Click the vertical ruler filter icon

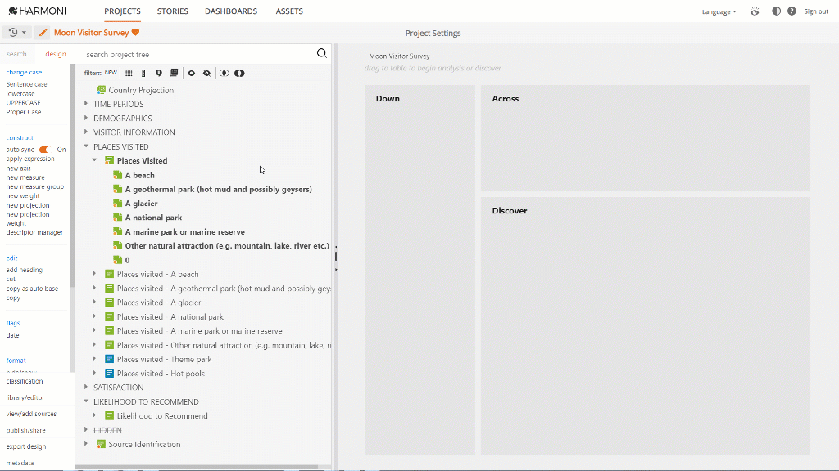pos(143,73)
